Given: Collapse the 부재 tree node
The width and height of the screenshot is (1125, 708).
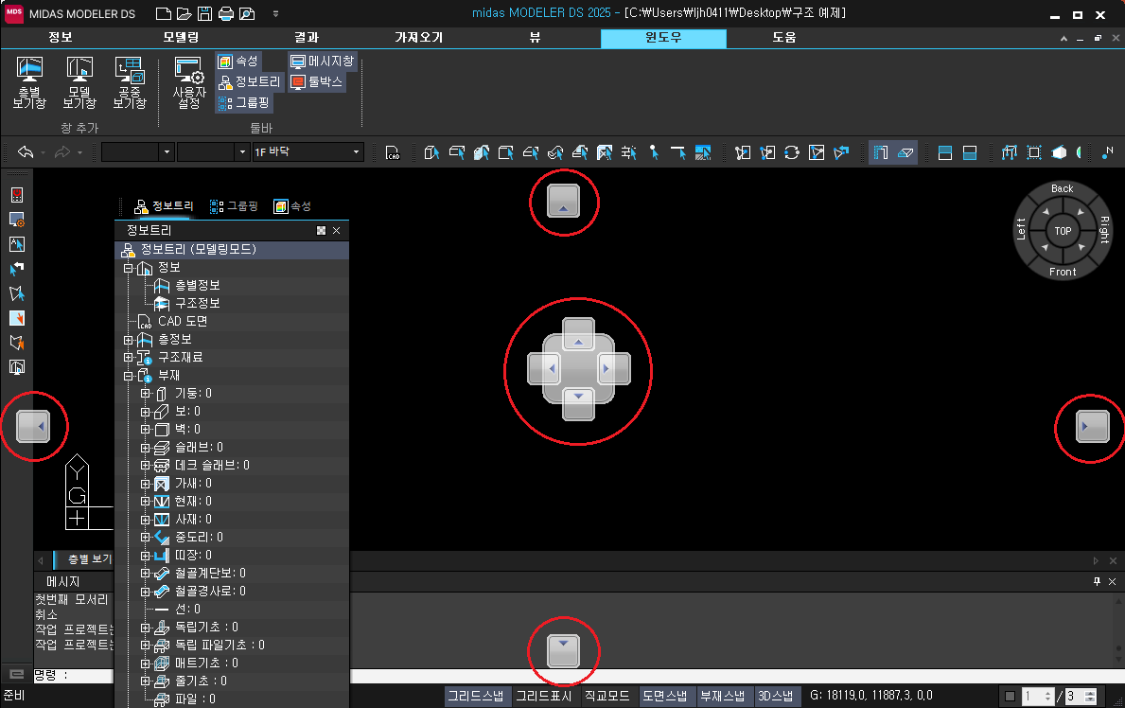Looking at the screenshot, I should [x=128, y=376].
